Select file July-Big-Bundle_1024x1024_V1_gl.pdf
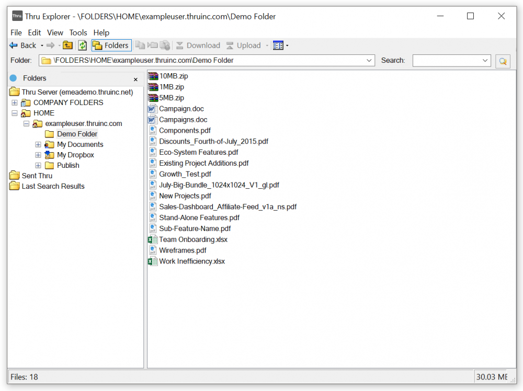 tap(219, 185)
